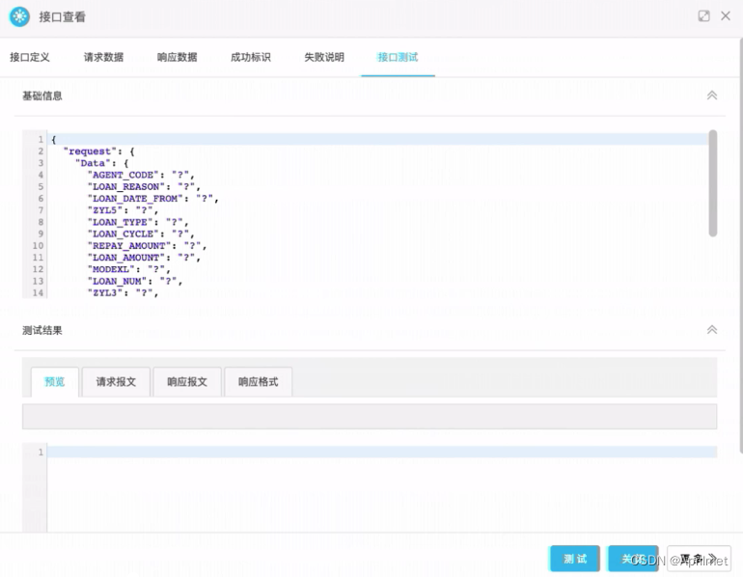Screen dimensions: 743x577
Task: Click the "LOAN_AMOUNT" line
Action: tap(144, 258)
